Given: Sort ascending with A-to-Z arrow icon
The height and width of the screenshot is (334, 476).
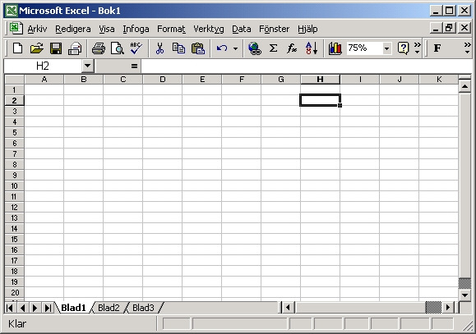Looking at the screenshot, I should coord(312,48).
